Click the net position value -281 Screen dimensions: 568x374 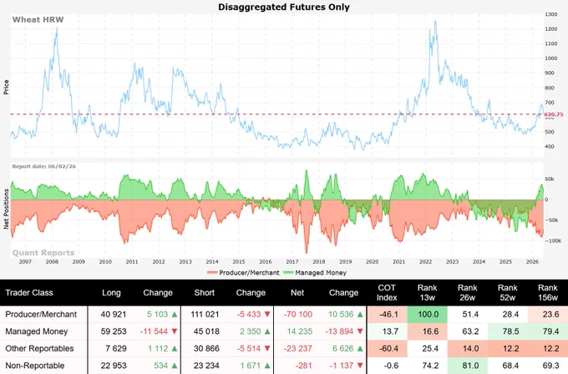303,366
